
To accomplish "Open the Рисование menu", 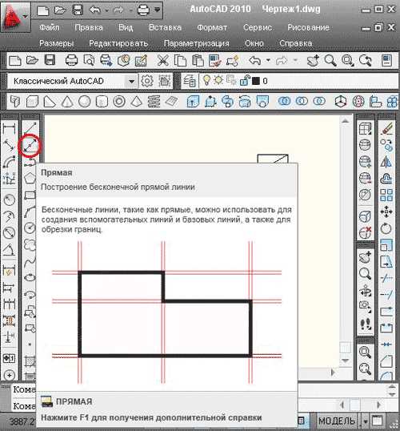I will click(x=308, y=27).
